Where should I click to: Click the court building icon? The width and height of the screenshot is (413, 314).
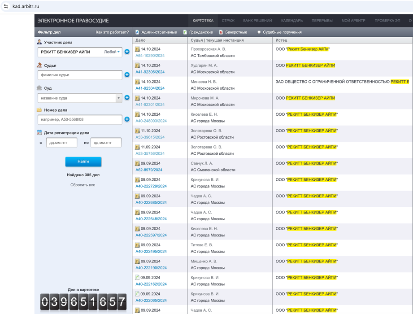pos(39,88)
